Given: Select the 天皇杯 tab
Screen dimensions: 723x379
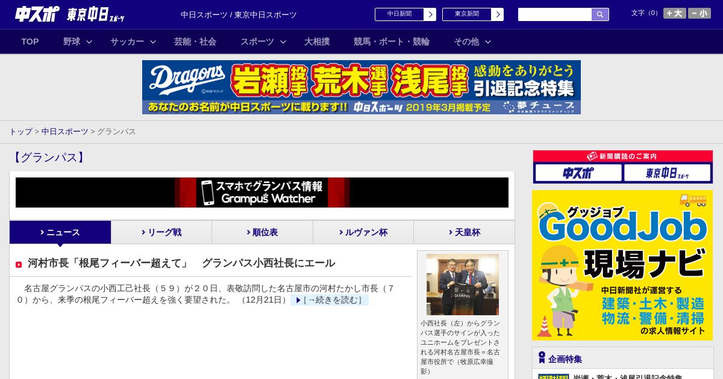Looking at the screenshot, I should pyautogui.click(x=464, y=232).
